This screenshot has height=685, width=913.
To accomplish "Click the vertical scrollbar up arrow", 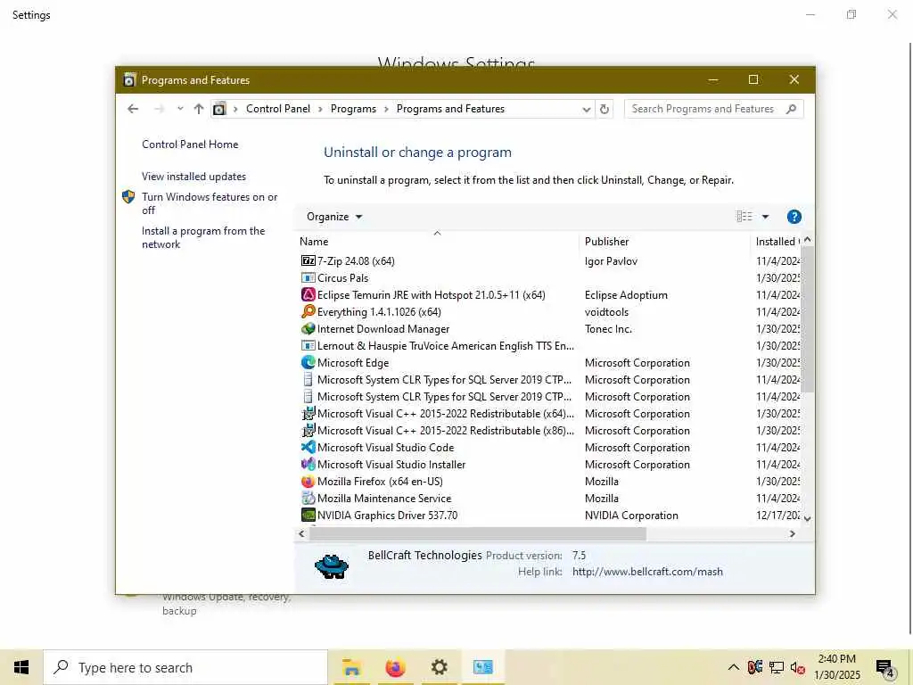I will pos(807,240).
